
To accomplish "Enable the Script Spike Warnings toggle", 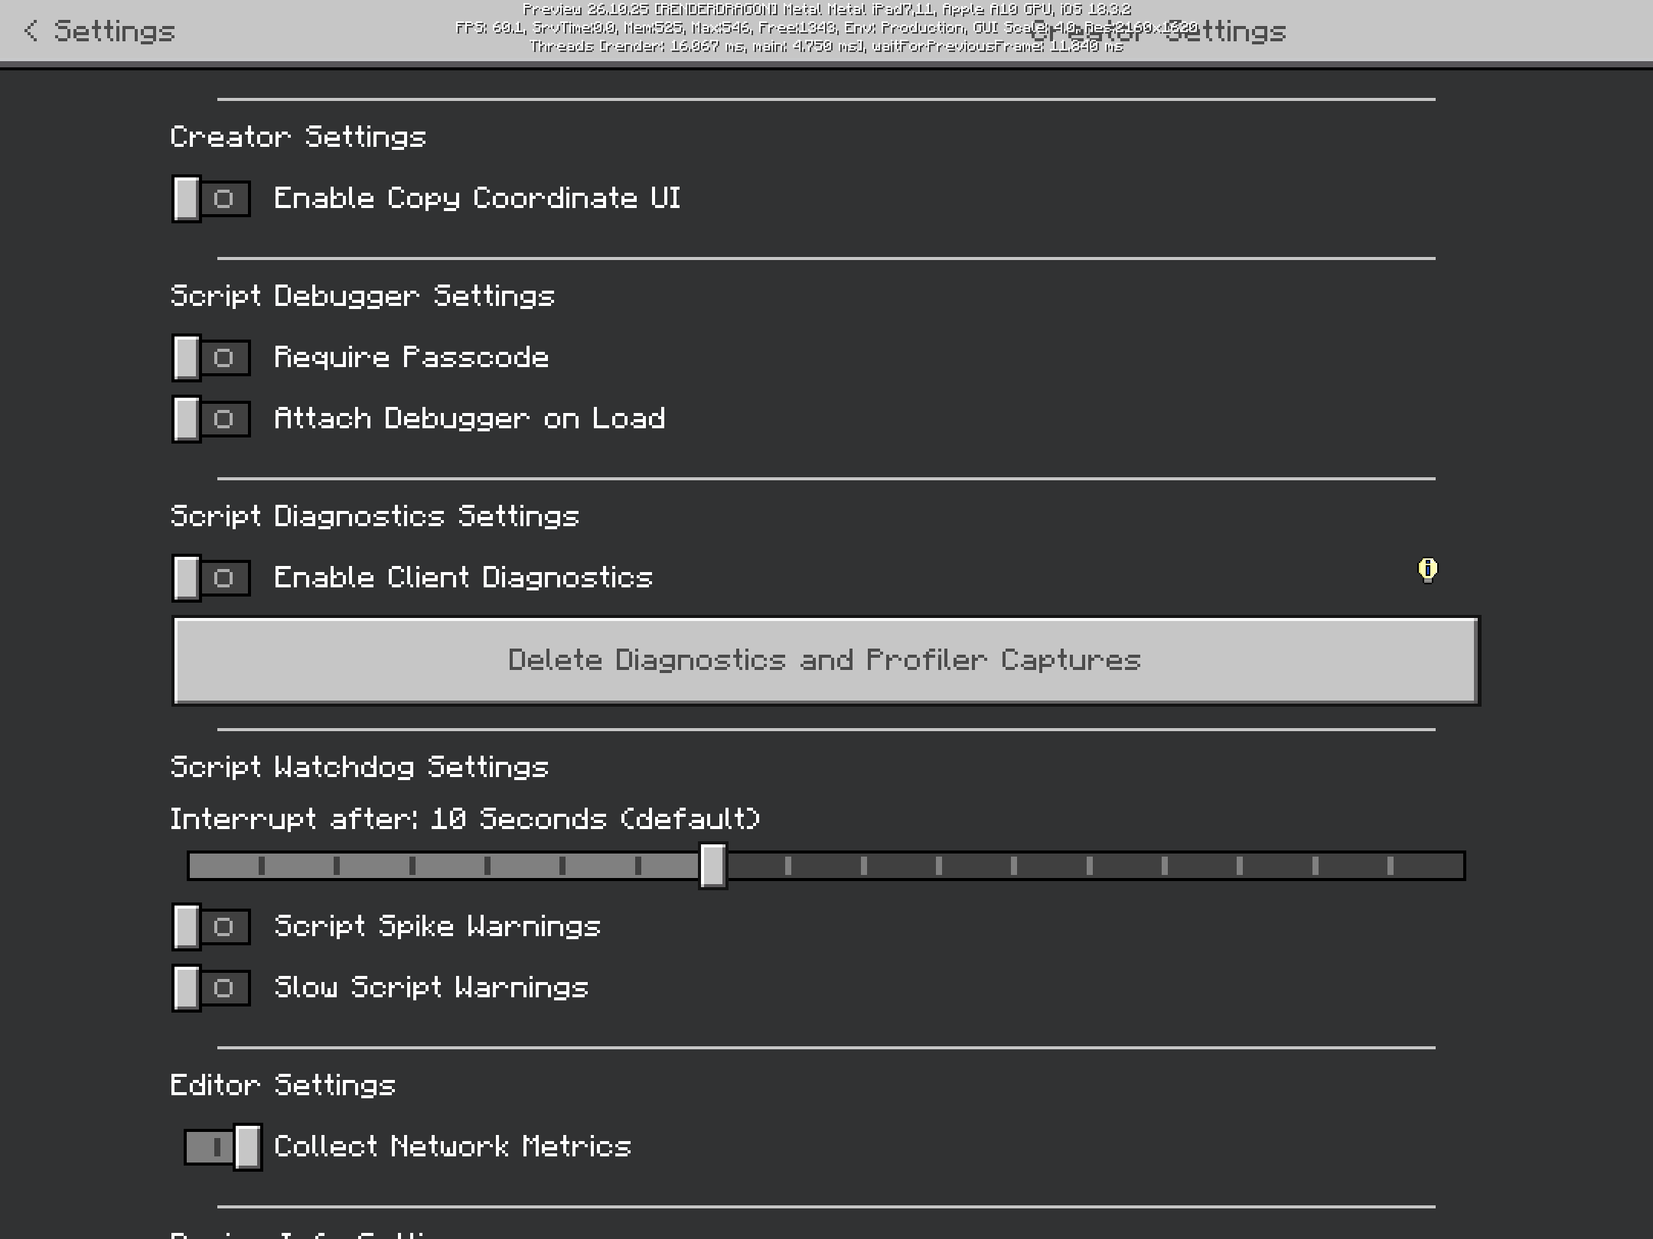I will point(211,927).
